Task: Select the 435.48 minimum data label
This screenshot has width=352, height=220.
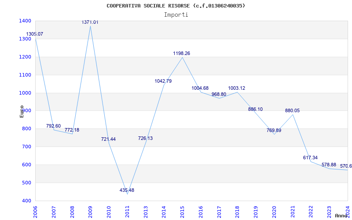Action: click(x=127, y=190)
